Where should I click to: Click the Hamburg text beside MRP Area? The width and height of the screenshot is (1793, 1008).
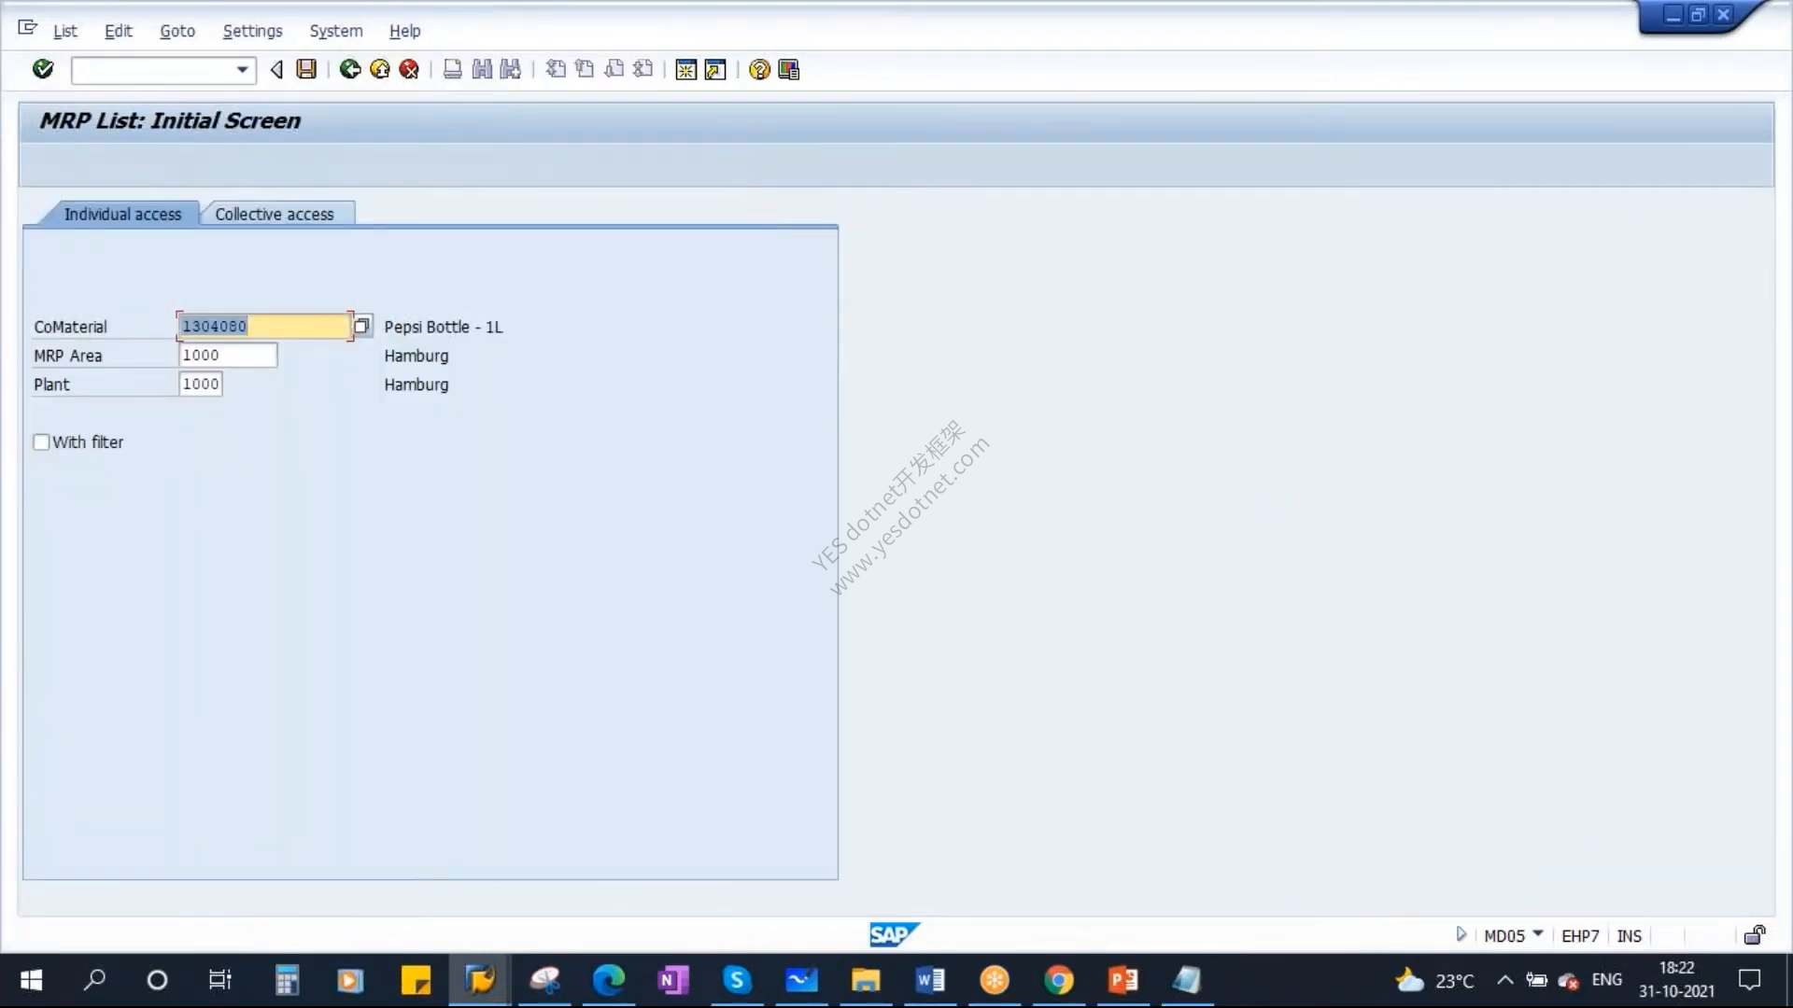pyautogui.click(x=416, y=356)
